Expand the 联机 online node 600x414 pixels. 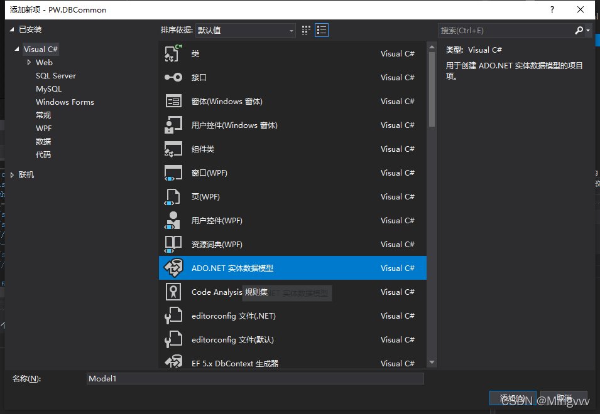coord(12,175)
